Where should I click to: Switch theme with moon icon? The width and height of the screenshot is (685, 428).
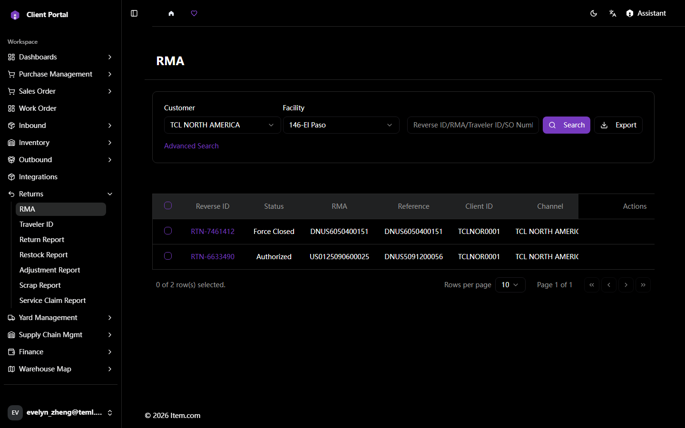tap(594, 13)
